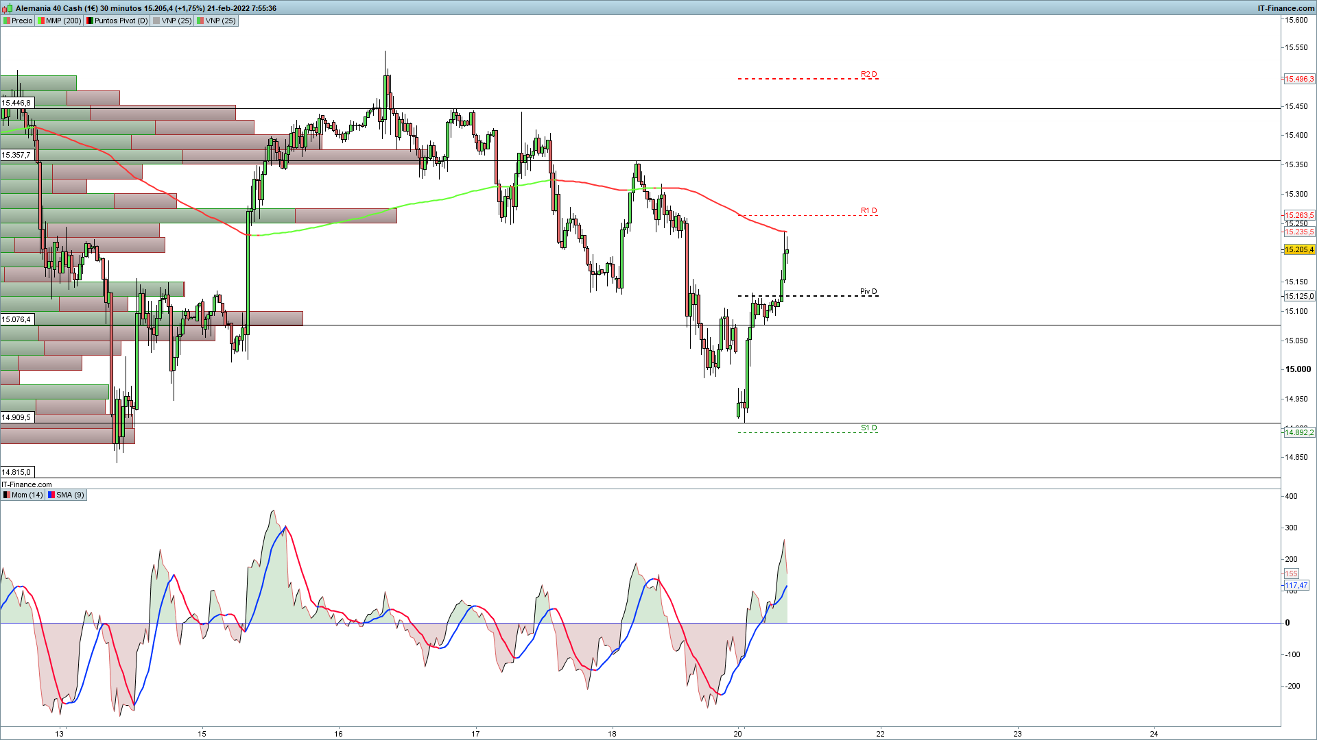Screen dimensions: 1317x740
Task: Select the R2 D pivot value 15.496,3
Action: tap(1299, 79)
